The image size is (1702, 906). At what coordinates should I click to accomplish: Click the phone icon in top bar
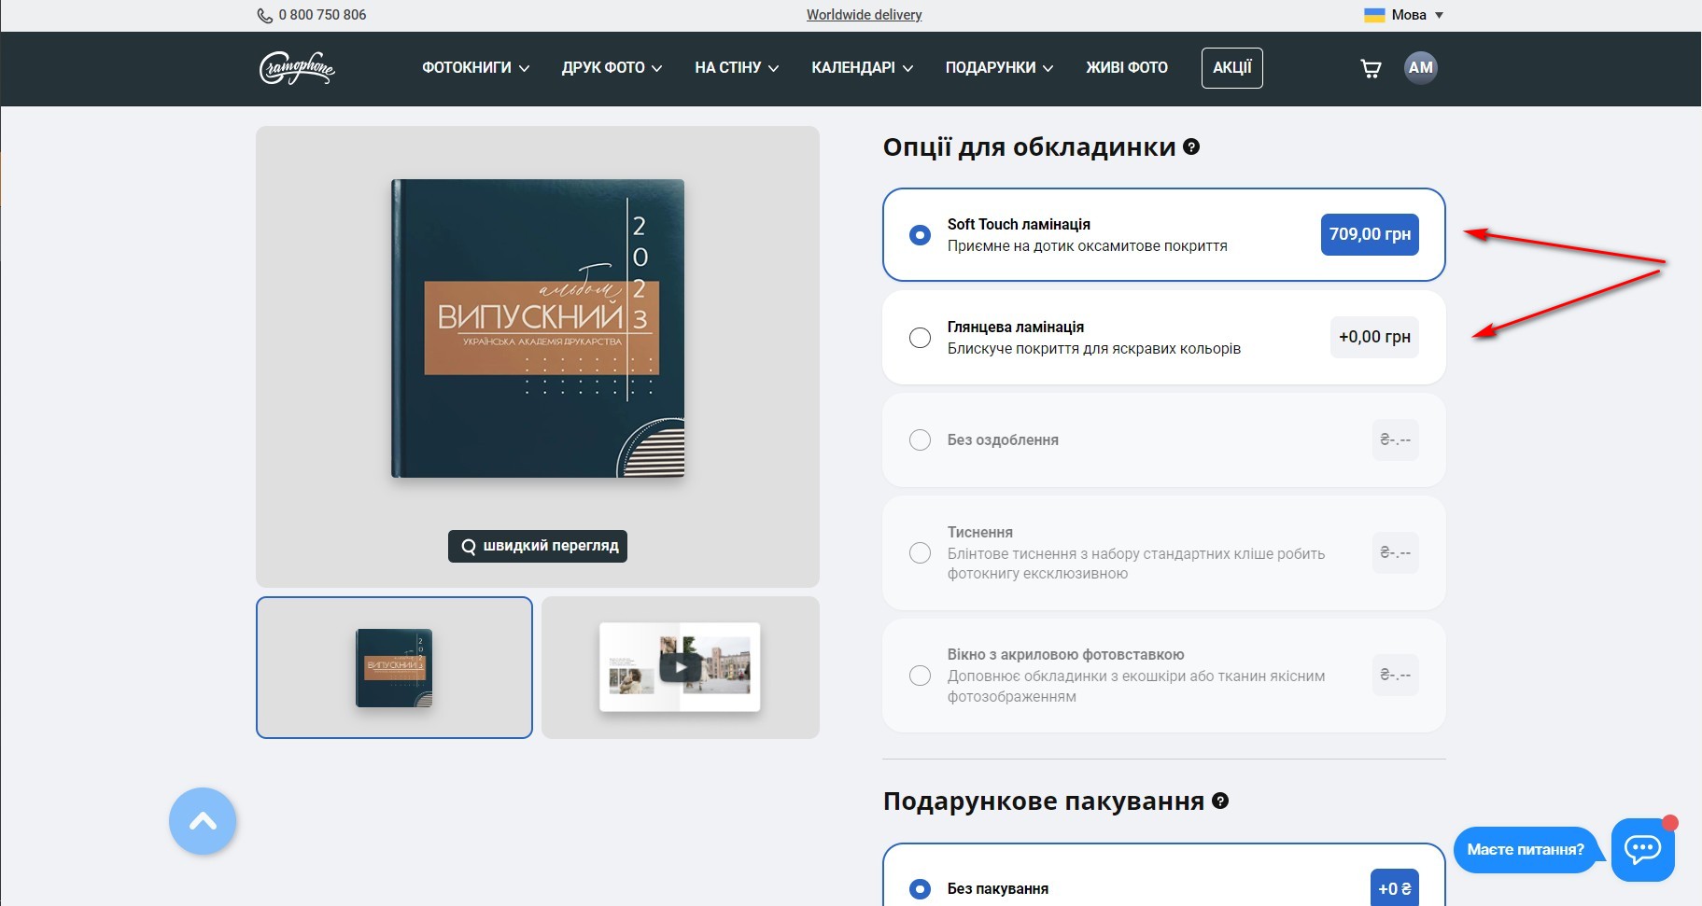265,15
